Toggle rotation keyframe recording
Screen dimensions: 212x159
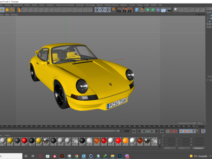[x=189, y=131]
